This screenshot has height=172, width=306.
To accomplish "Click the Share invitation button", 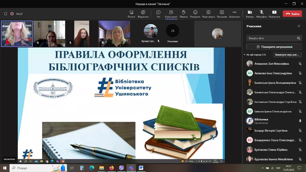I will point(274,47).
